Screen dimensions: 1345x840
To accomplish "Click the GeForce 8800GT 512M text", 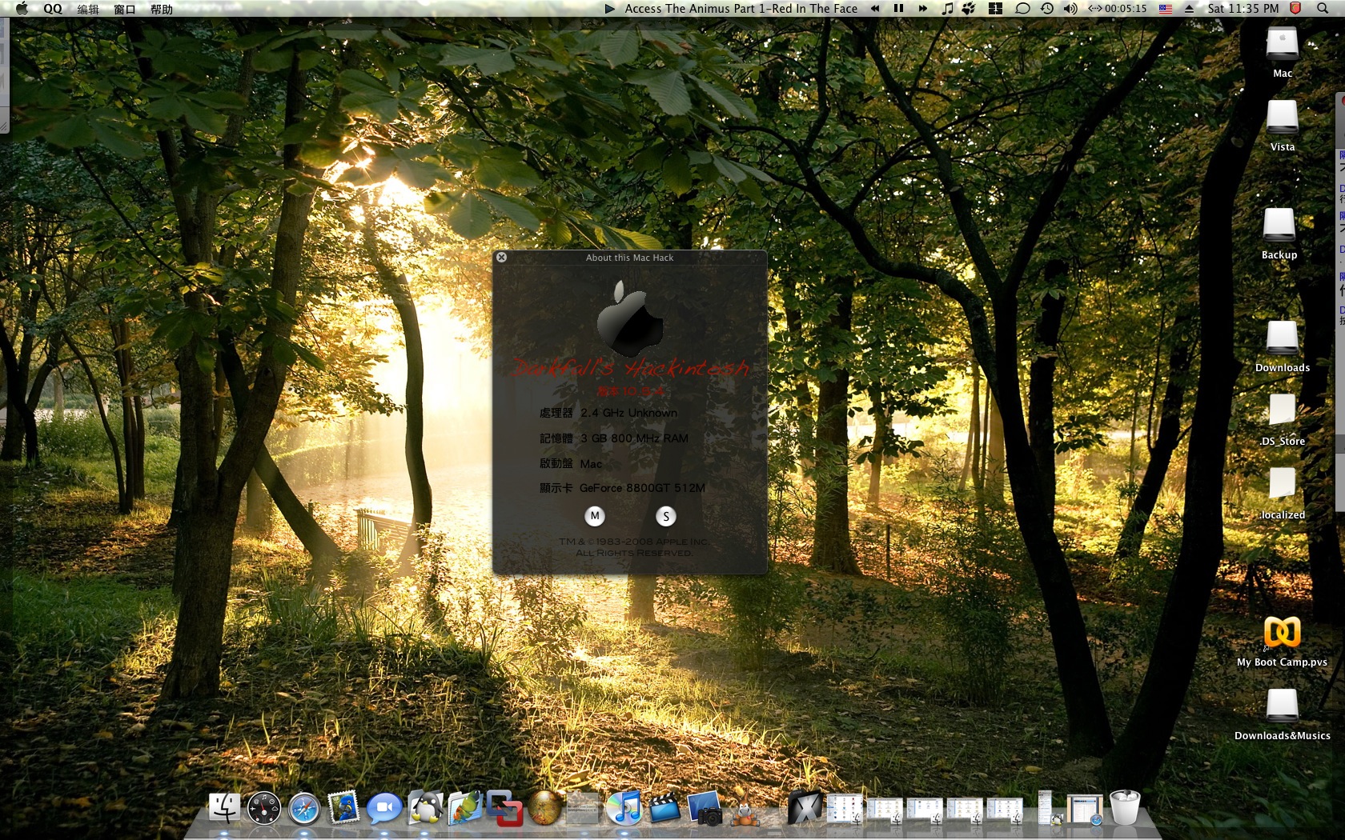I will coord(642,488).
